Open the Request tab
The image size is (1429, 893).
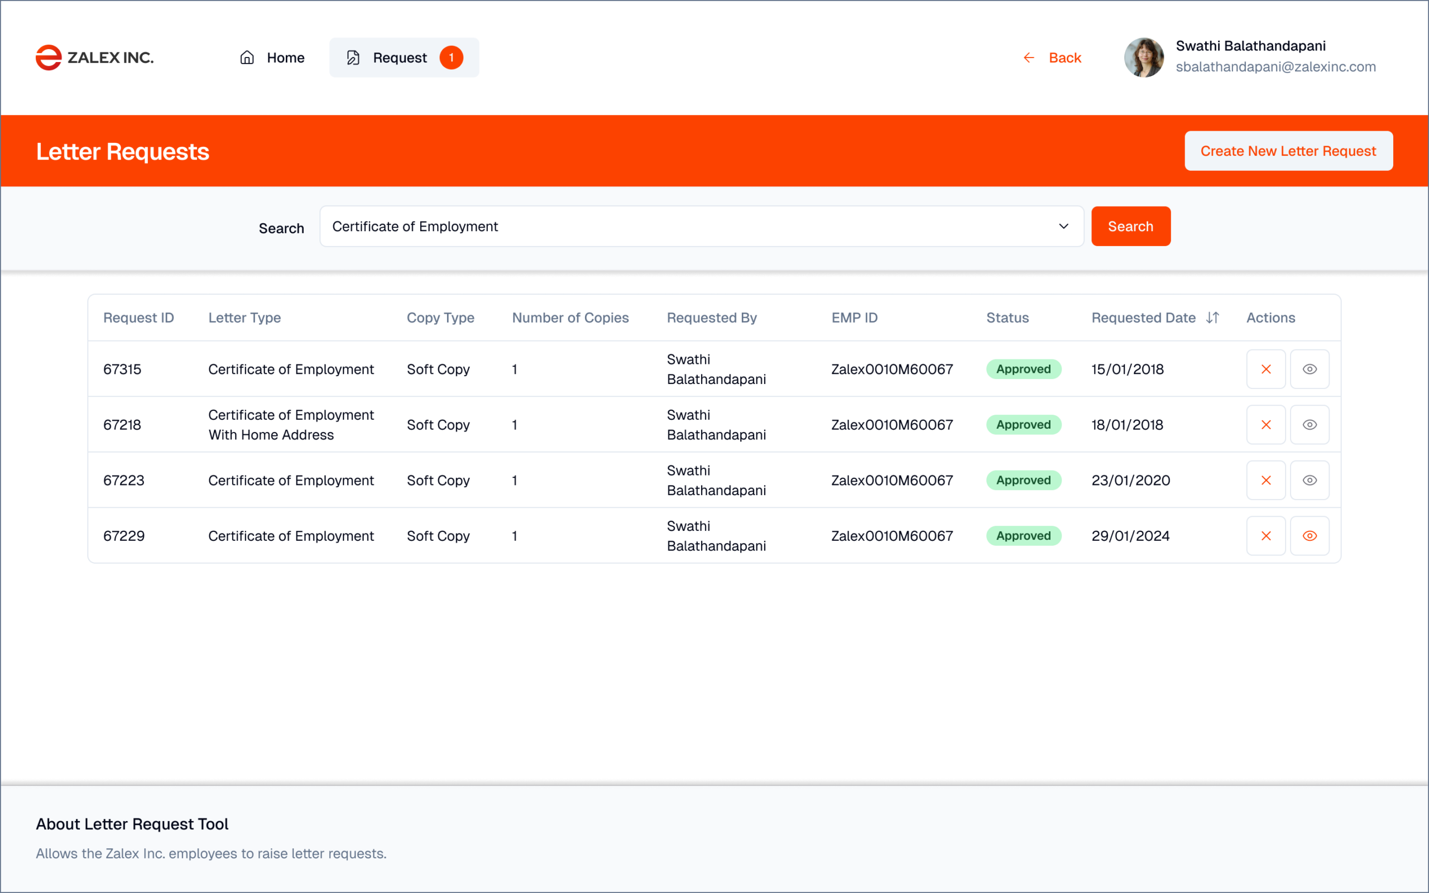404,57
